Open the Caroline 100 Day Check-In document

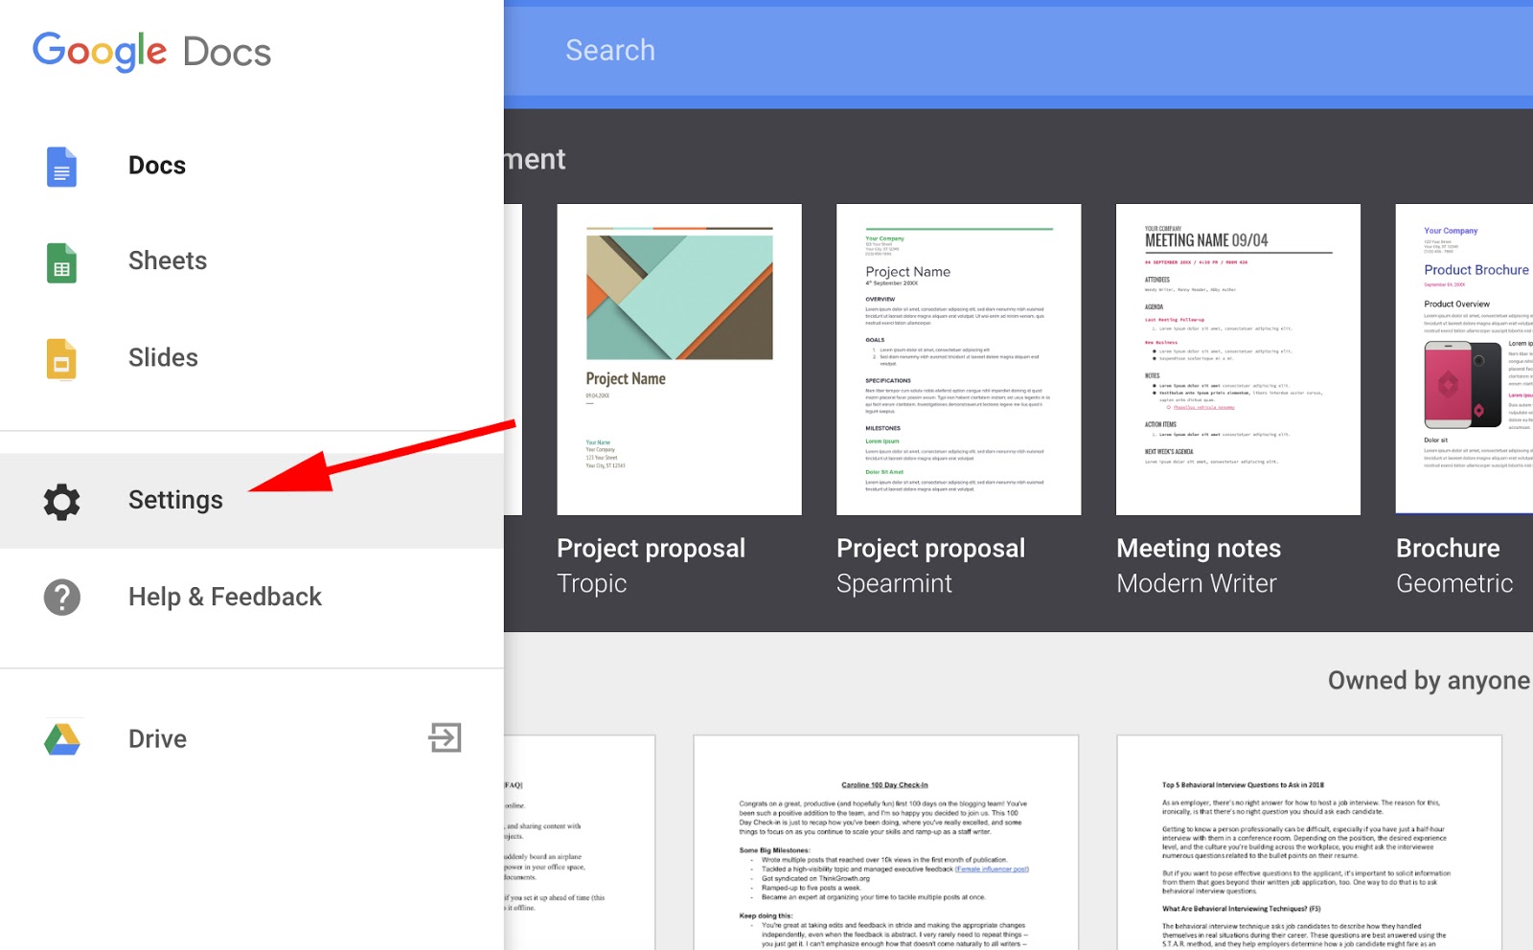point(881,843)
